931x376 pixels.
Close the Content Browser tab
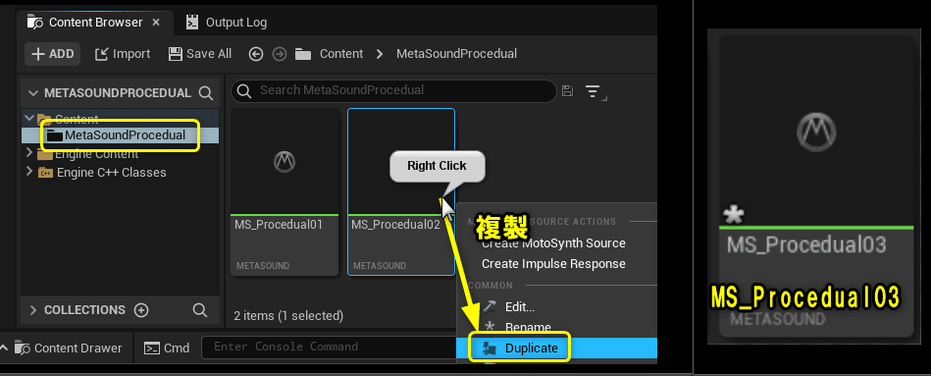tap(156, 23)
